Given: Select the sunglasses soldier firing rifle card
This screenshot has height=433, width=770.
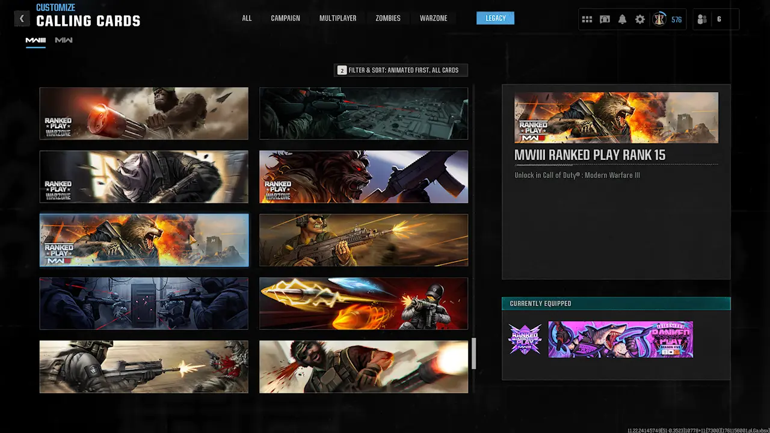Looking at the screenshot, I should coord(363,240).
